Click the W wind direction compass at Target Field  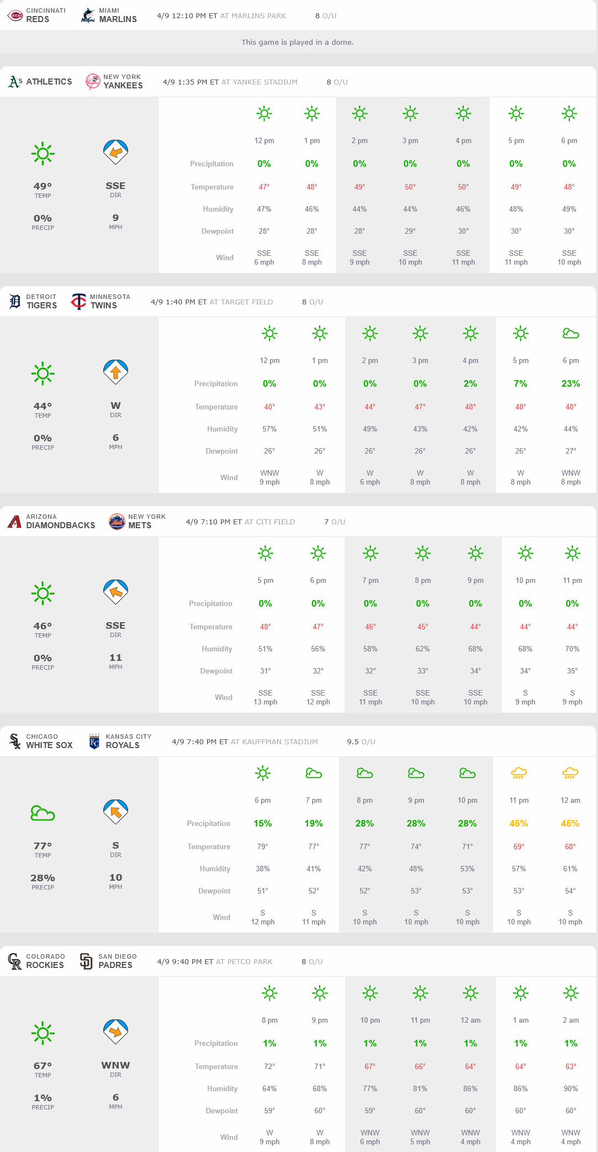point(115,372)
